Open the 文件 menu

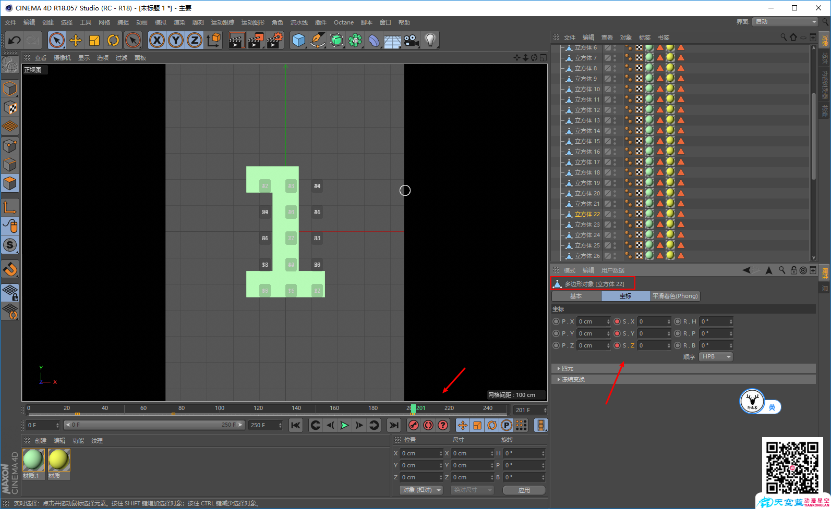tap(10, 22)
